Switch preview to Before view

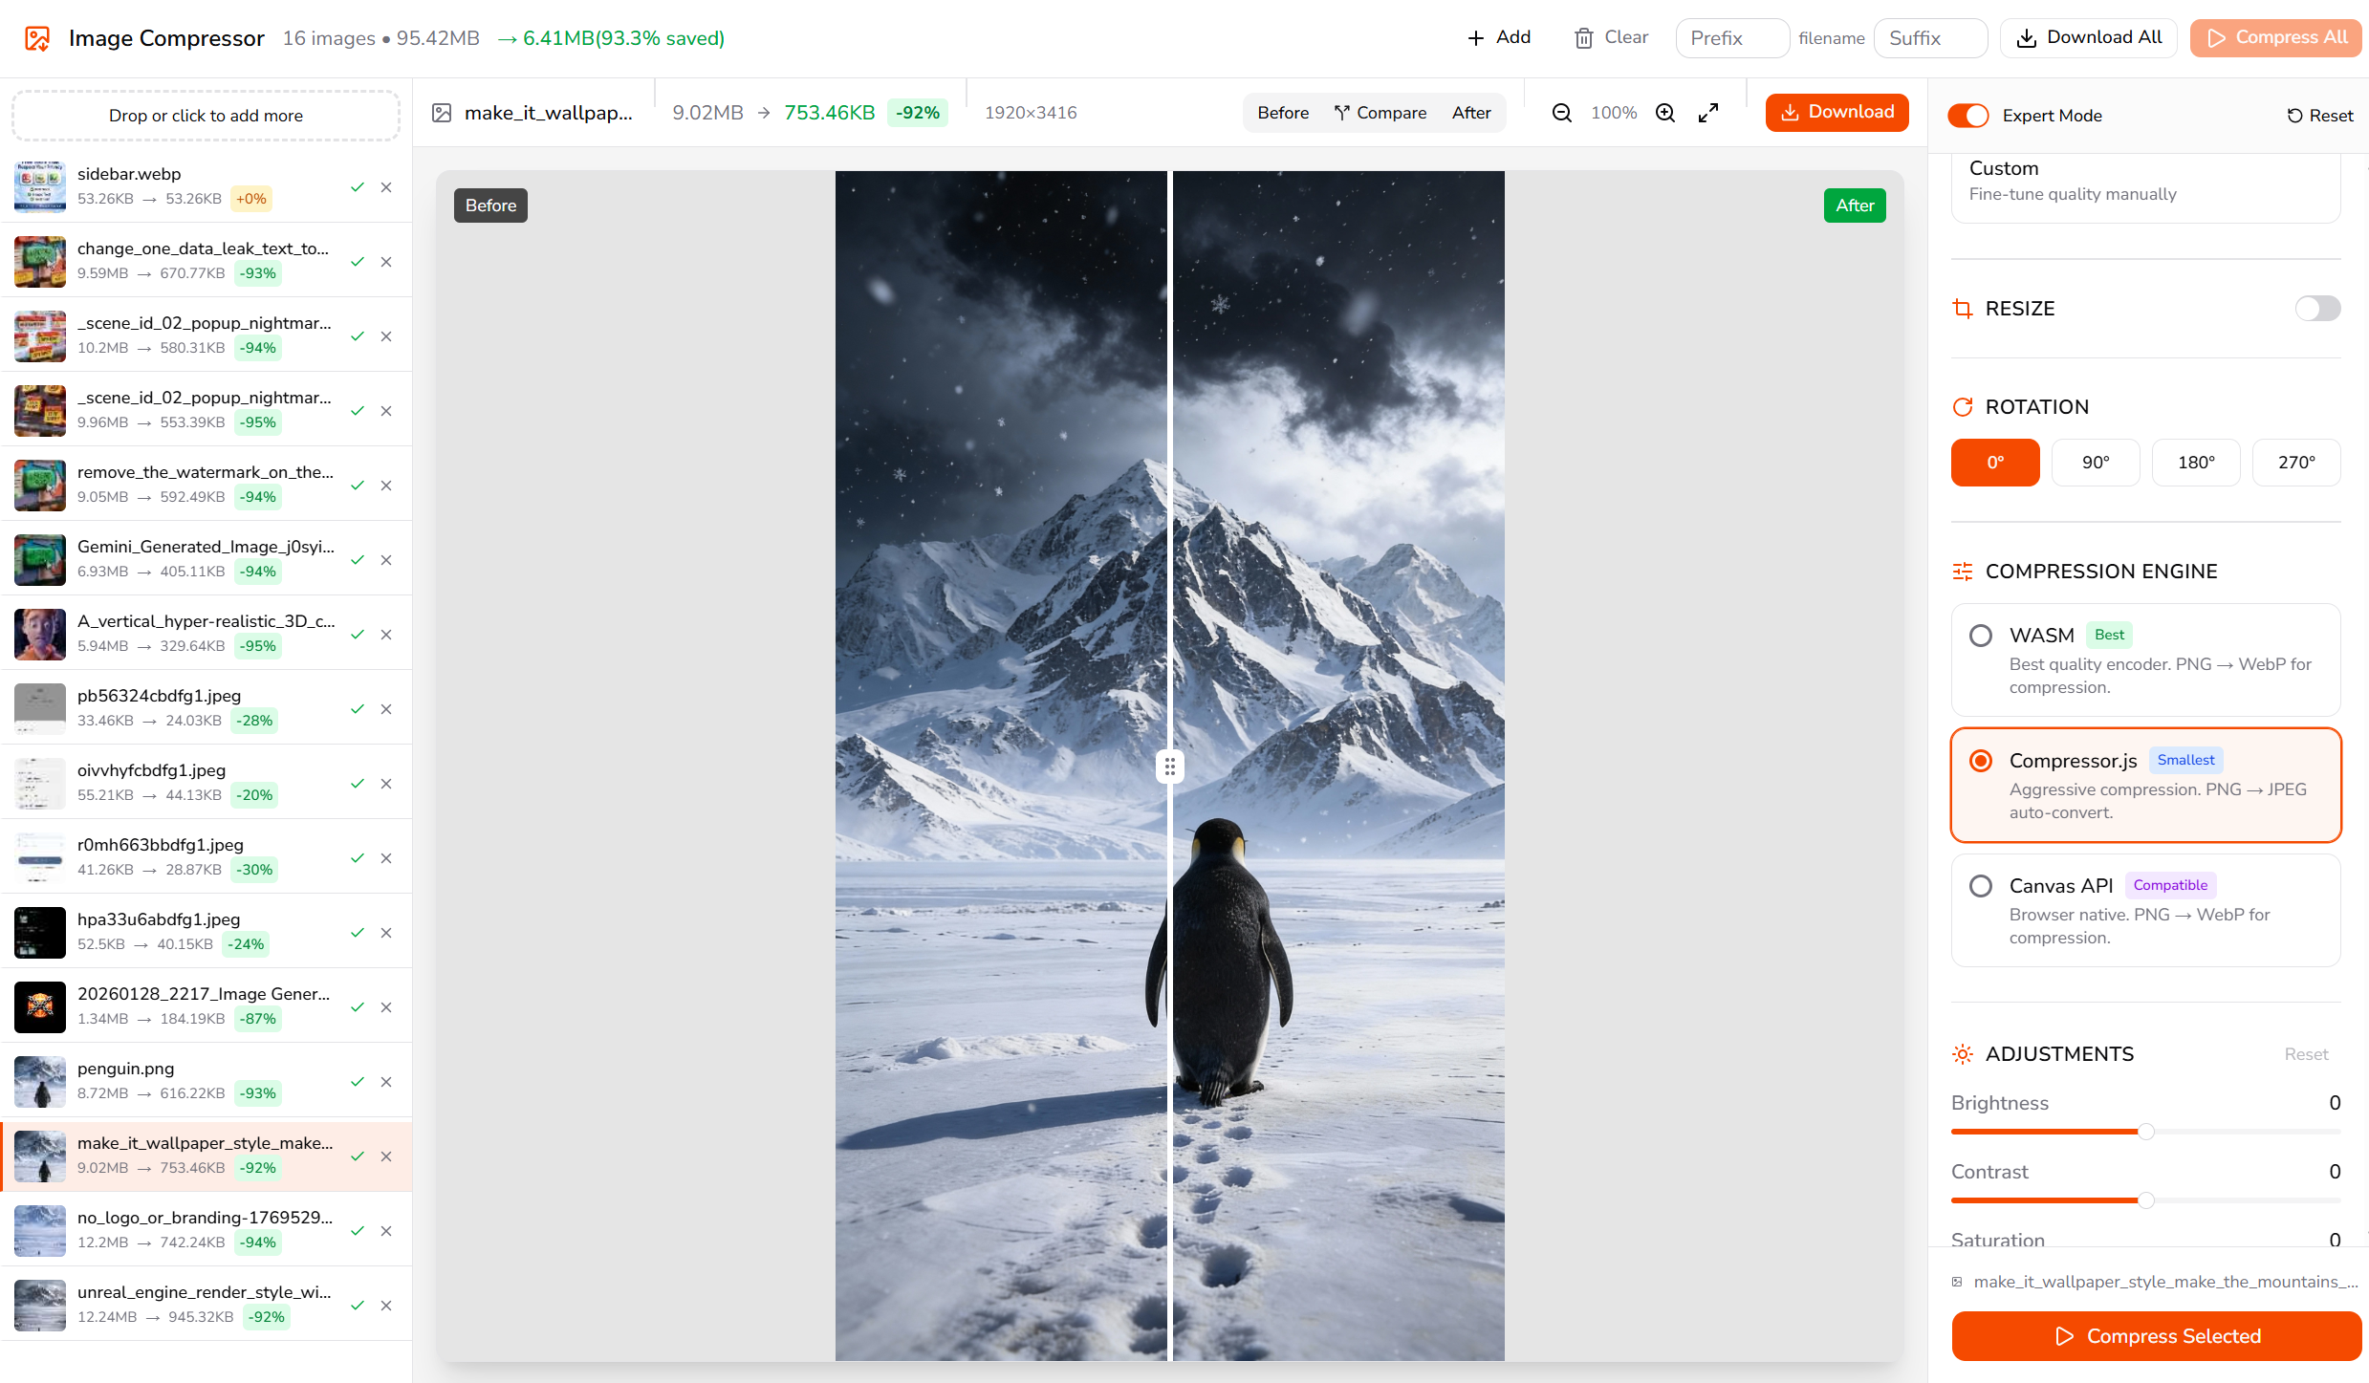click(x=1283, y=113)
